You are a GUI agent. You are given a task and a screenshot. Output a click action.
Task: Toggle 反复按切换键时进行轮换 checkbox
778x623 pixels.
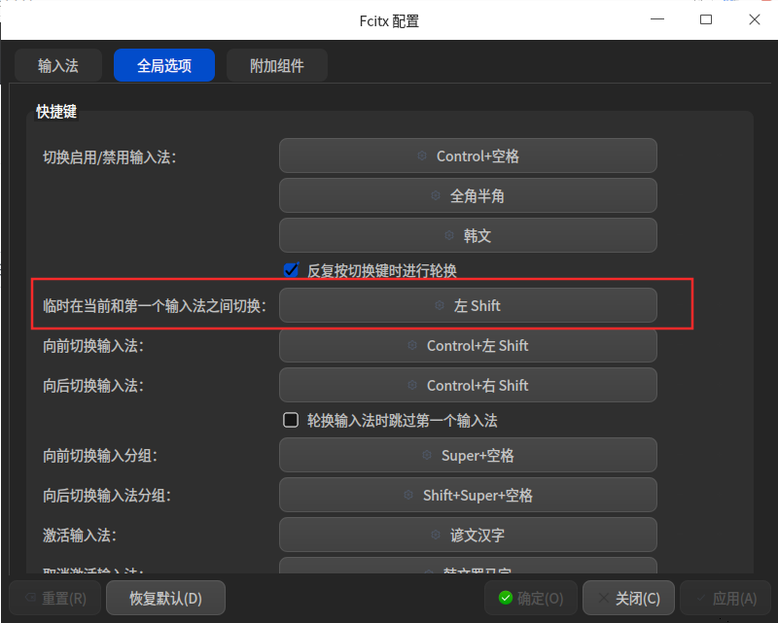291,270
